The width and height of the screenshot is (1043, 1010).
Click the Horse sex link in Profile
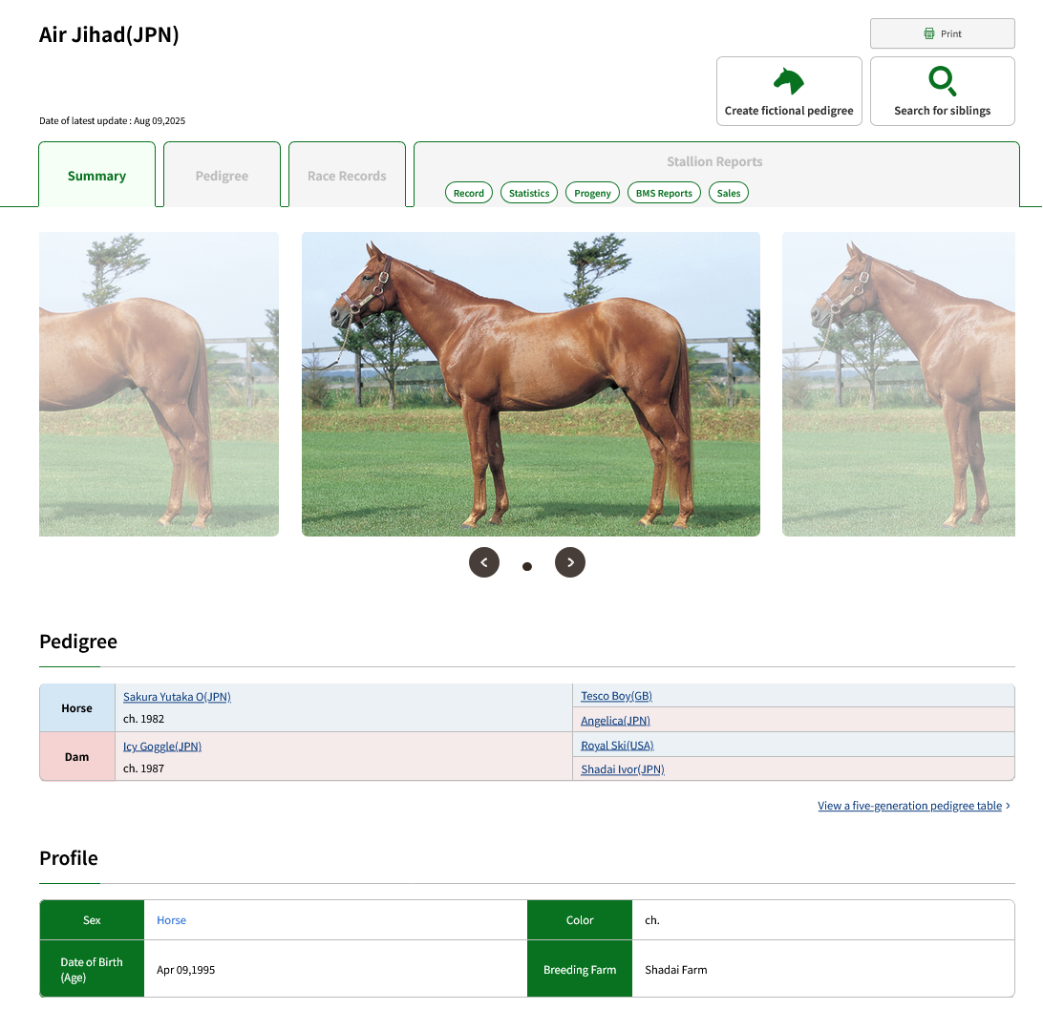tap(172, 920)
